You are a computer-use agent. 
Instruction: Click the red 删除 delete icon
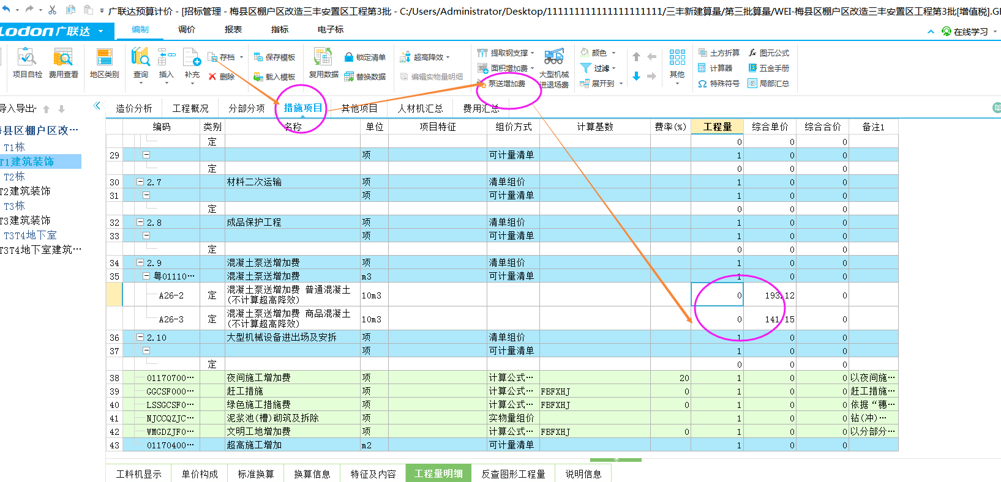[x=212, y=76]
